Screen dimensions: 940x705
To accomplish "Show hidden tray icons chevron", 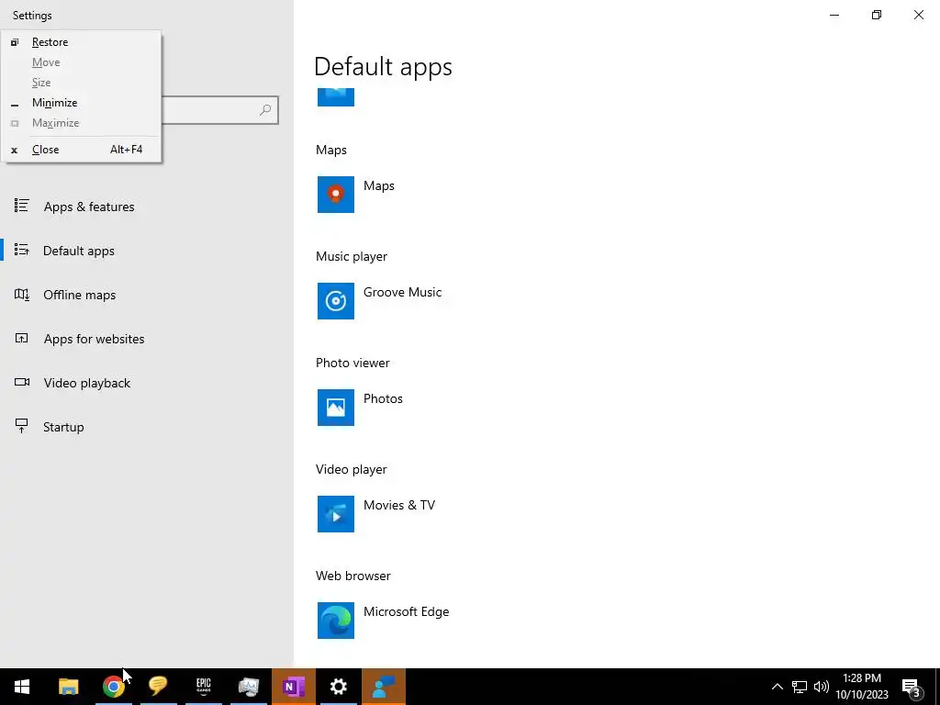I will 777,687.
